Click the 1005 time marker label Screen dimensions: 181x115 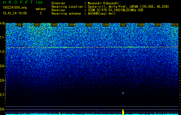coord(89,25)
